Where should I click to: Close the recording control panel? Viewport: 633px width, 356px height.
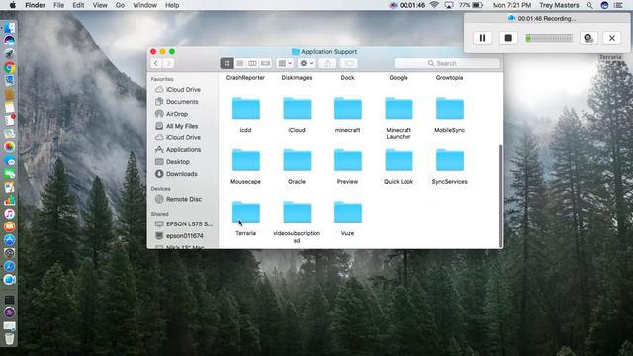click(612, 38)
